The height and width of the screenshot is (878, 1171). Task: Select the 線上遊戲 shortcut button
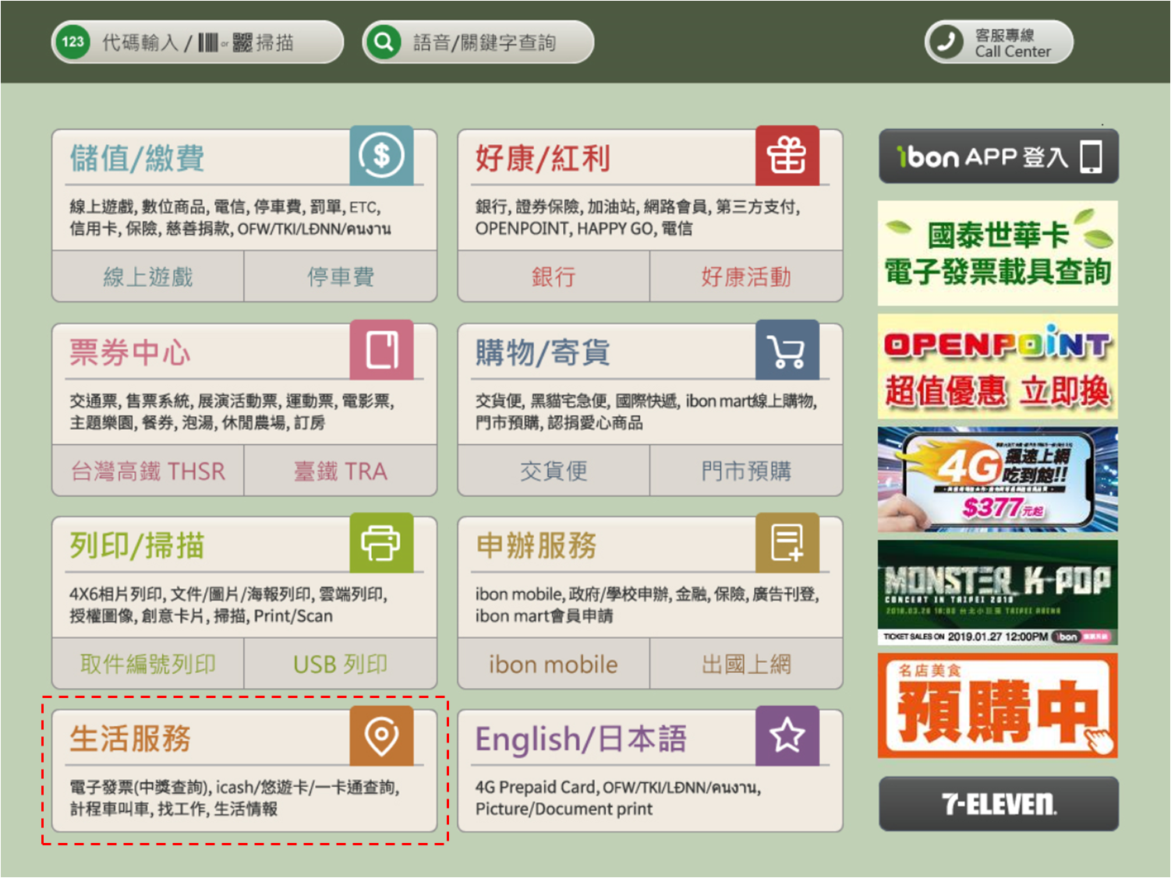[148, 277]
